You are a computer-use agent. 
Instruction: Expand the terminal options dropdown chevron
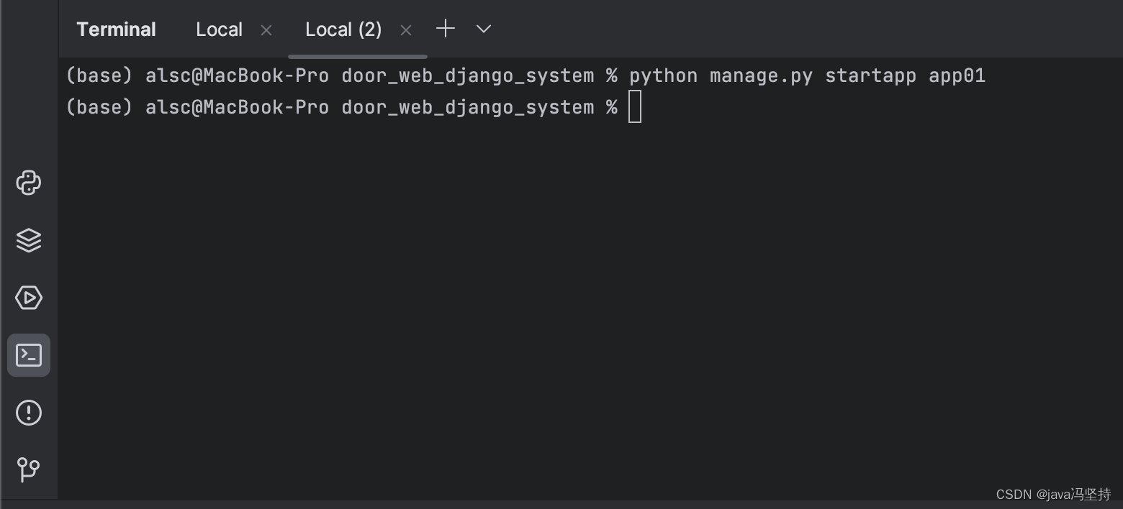pyautogui.click(x=484, y=29)
